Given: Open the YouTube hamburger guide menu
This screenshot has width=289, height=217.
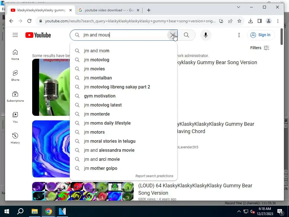Looking at the screenshot, I should [15, 35].
